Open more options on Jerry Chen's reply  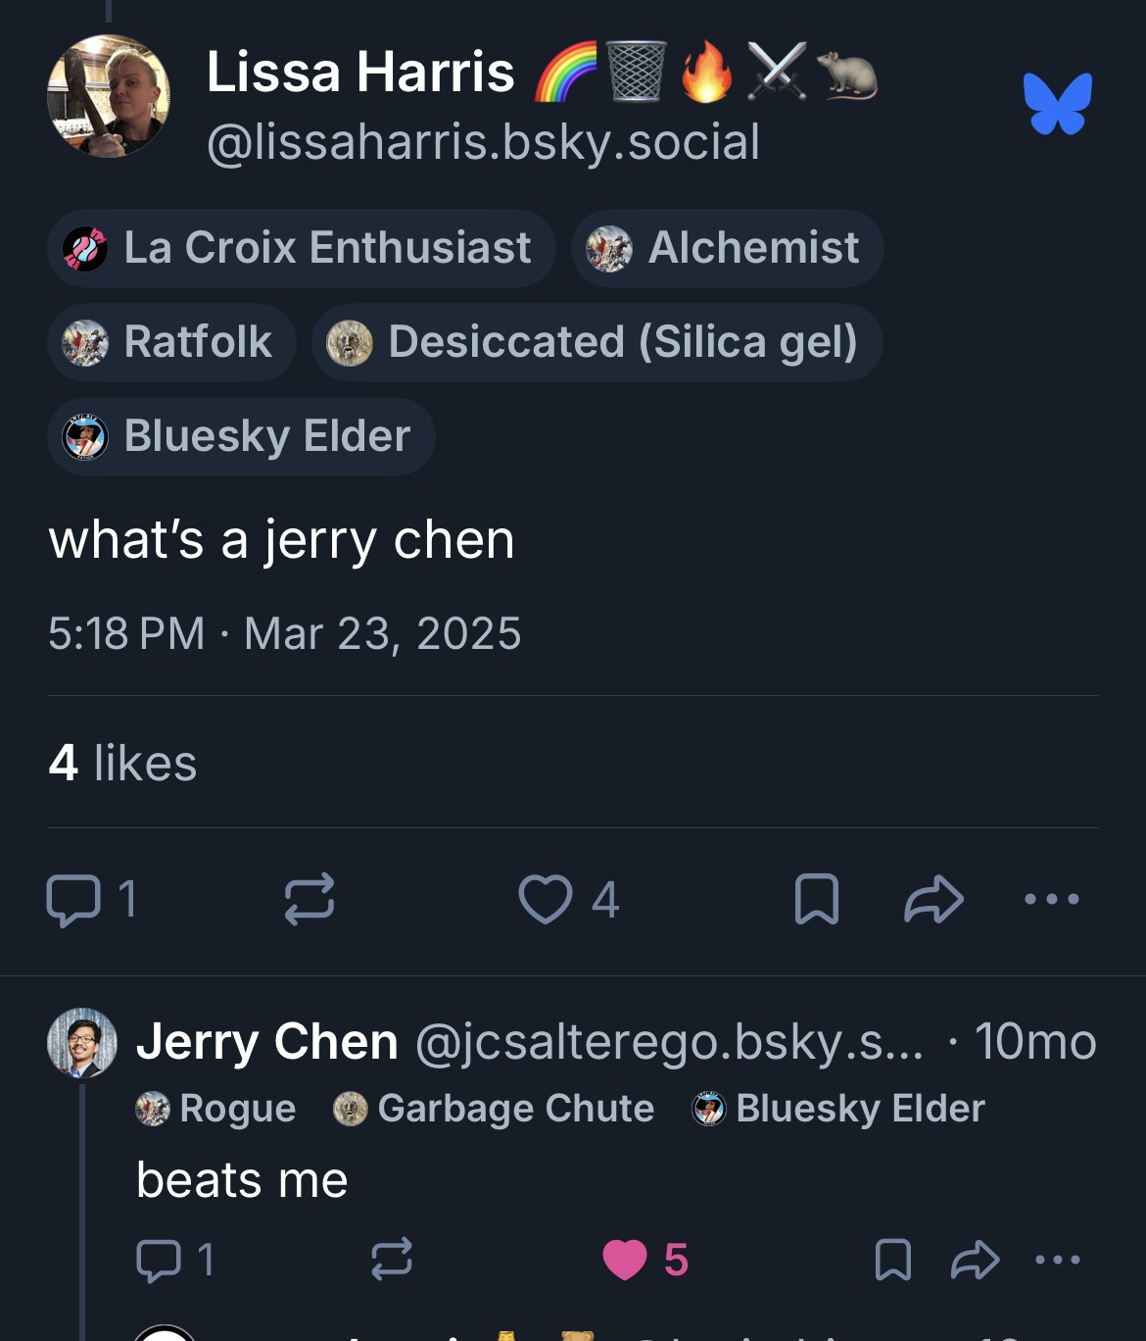tap(1058, 1260)
